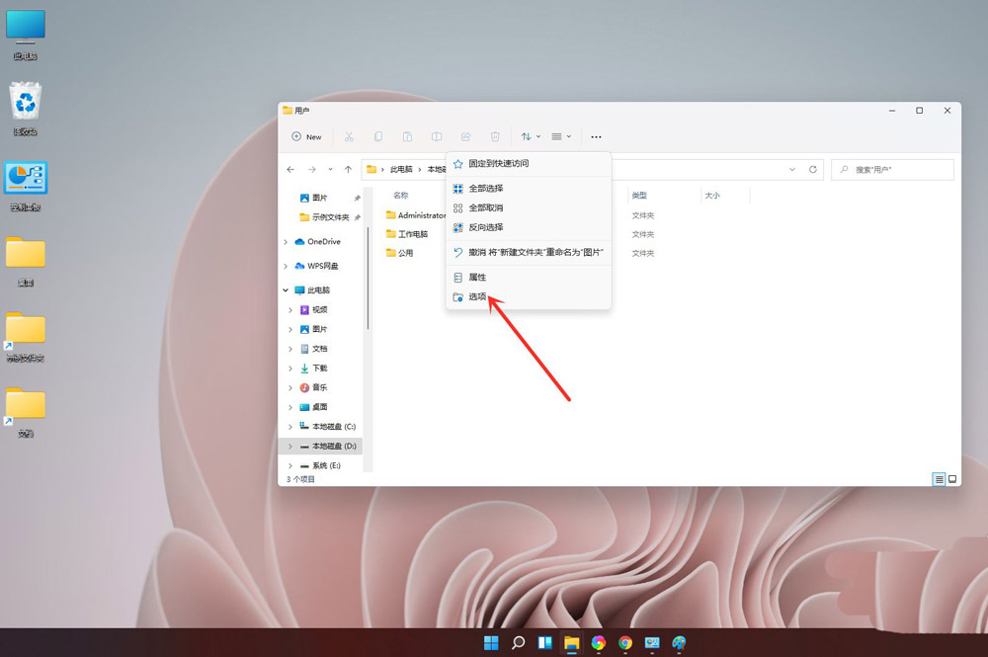Click the New button to create an item
Image resolution: width=988 pixels, height=657 pixels.
307,136
